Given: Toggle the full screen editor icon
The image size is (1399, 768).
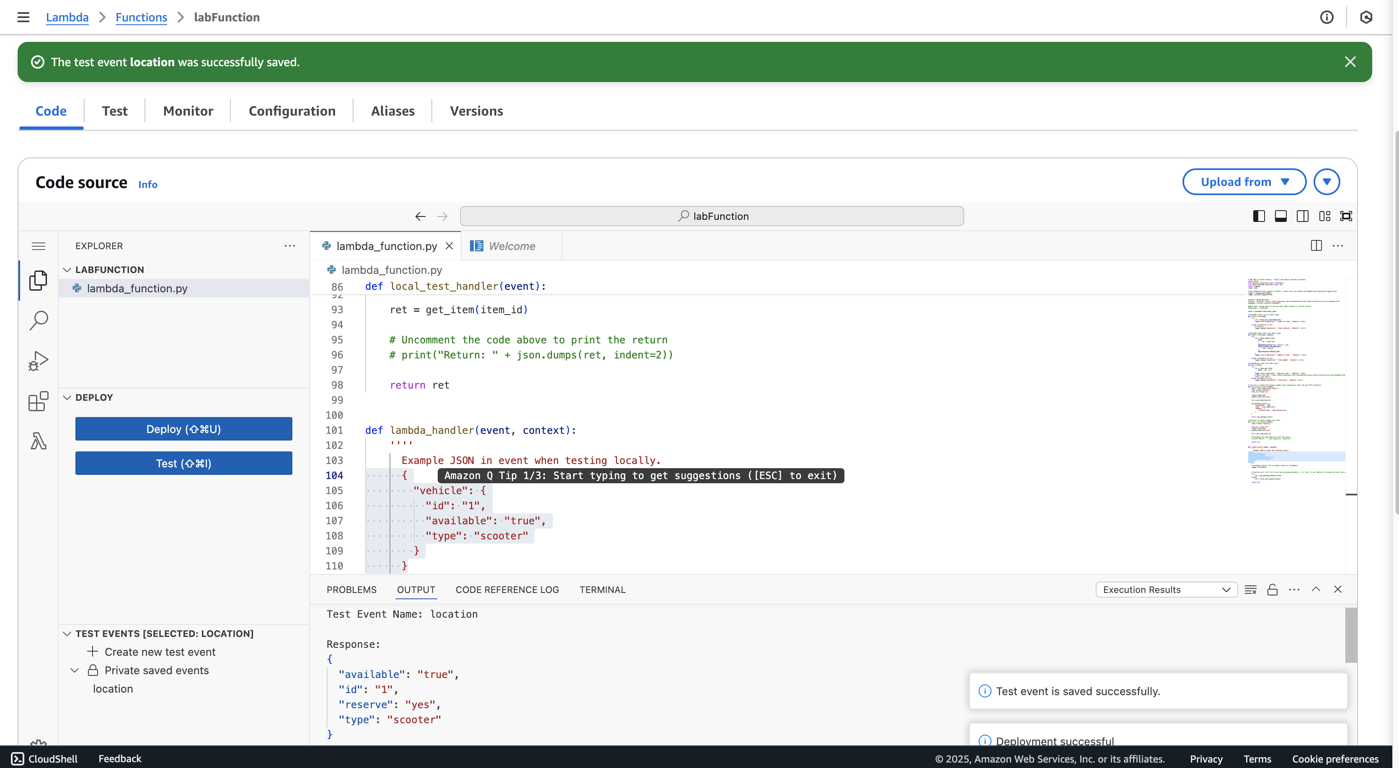Looking at the screenshot, I should point(1346,216).
